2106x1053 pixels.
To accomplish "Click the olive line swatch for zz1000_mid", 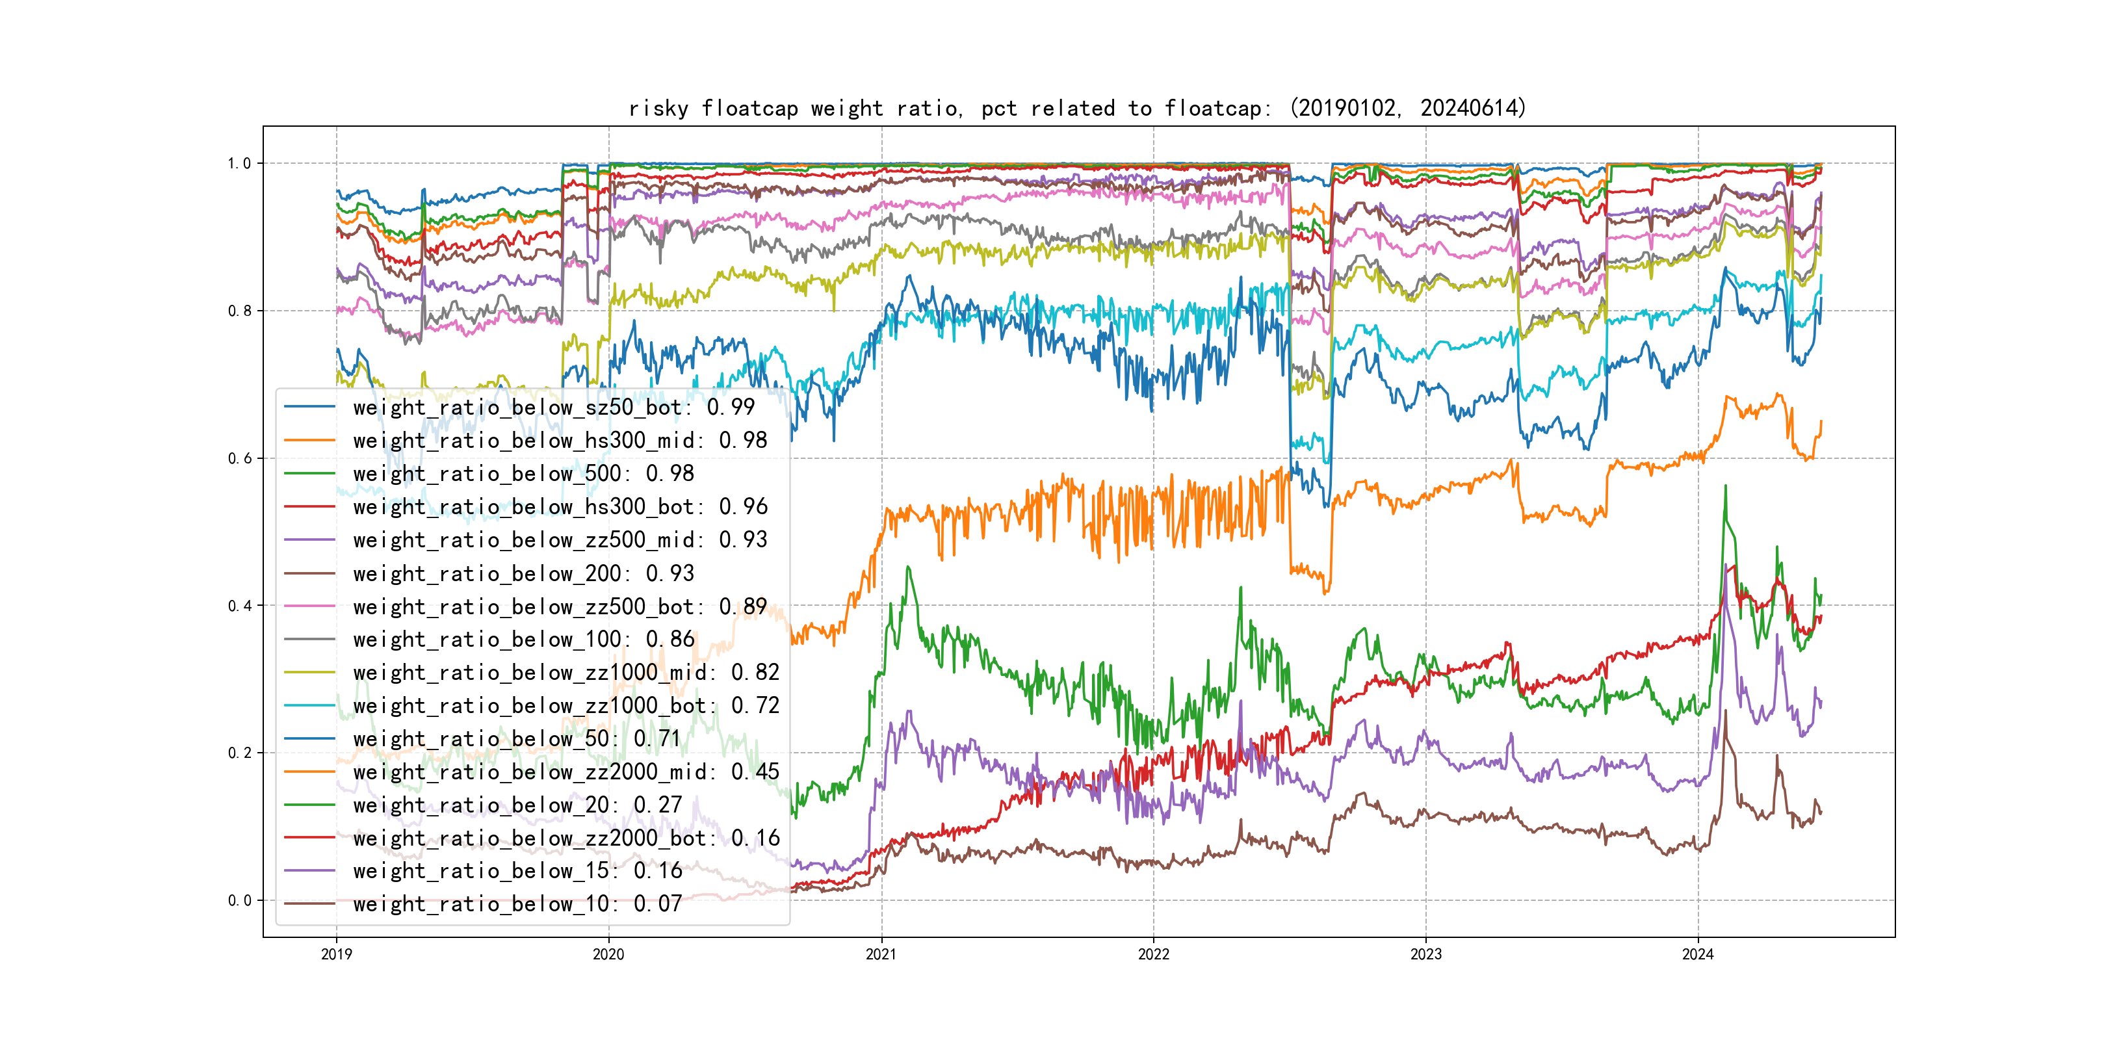I will point(309,673).
